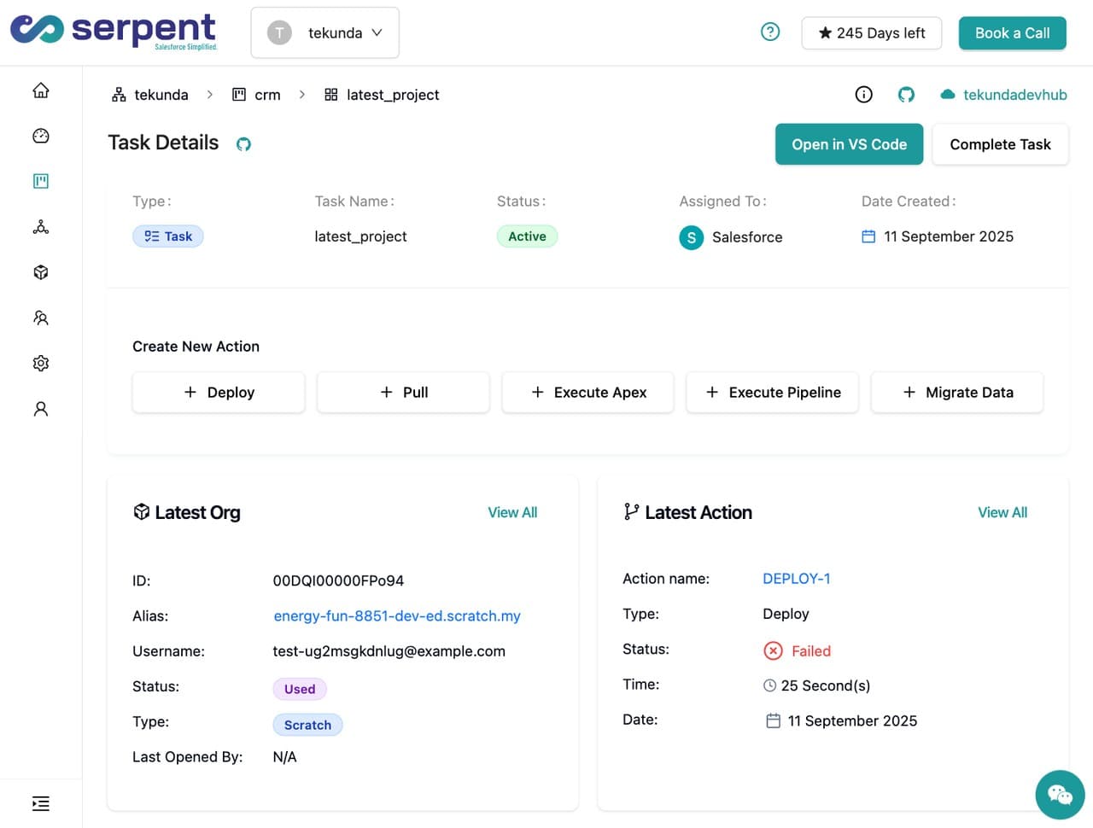The width and height of the screenshot is (1093, 828).
Task: Open the team members sidebar icon
Action: [x=41, y=318]
